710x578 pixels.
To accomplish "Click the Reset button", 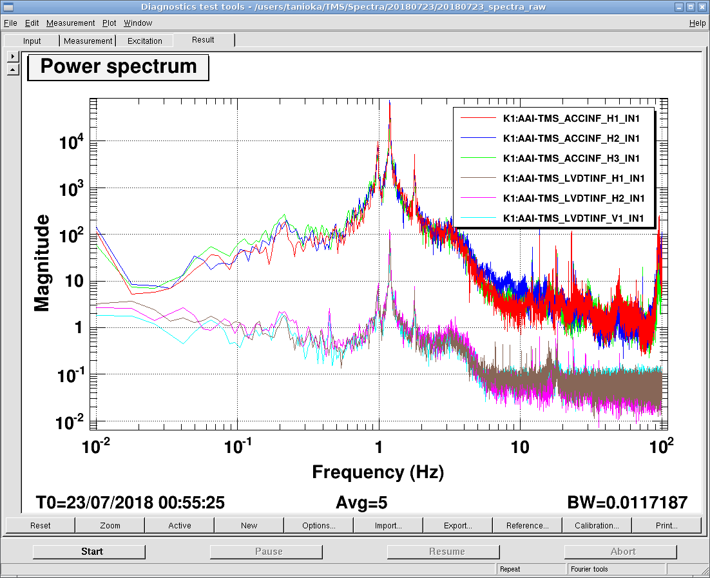I will click(41, 526).
